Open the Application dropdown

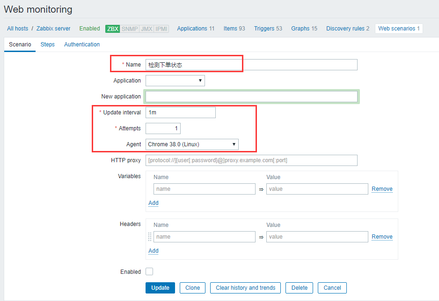(x=175, y=81)
